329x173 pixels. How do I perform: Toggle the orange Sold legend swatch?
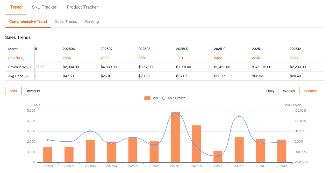tap(147, 98)
